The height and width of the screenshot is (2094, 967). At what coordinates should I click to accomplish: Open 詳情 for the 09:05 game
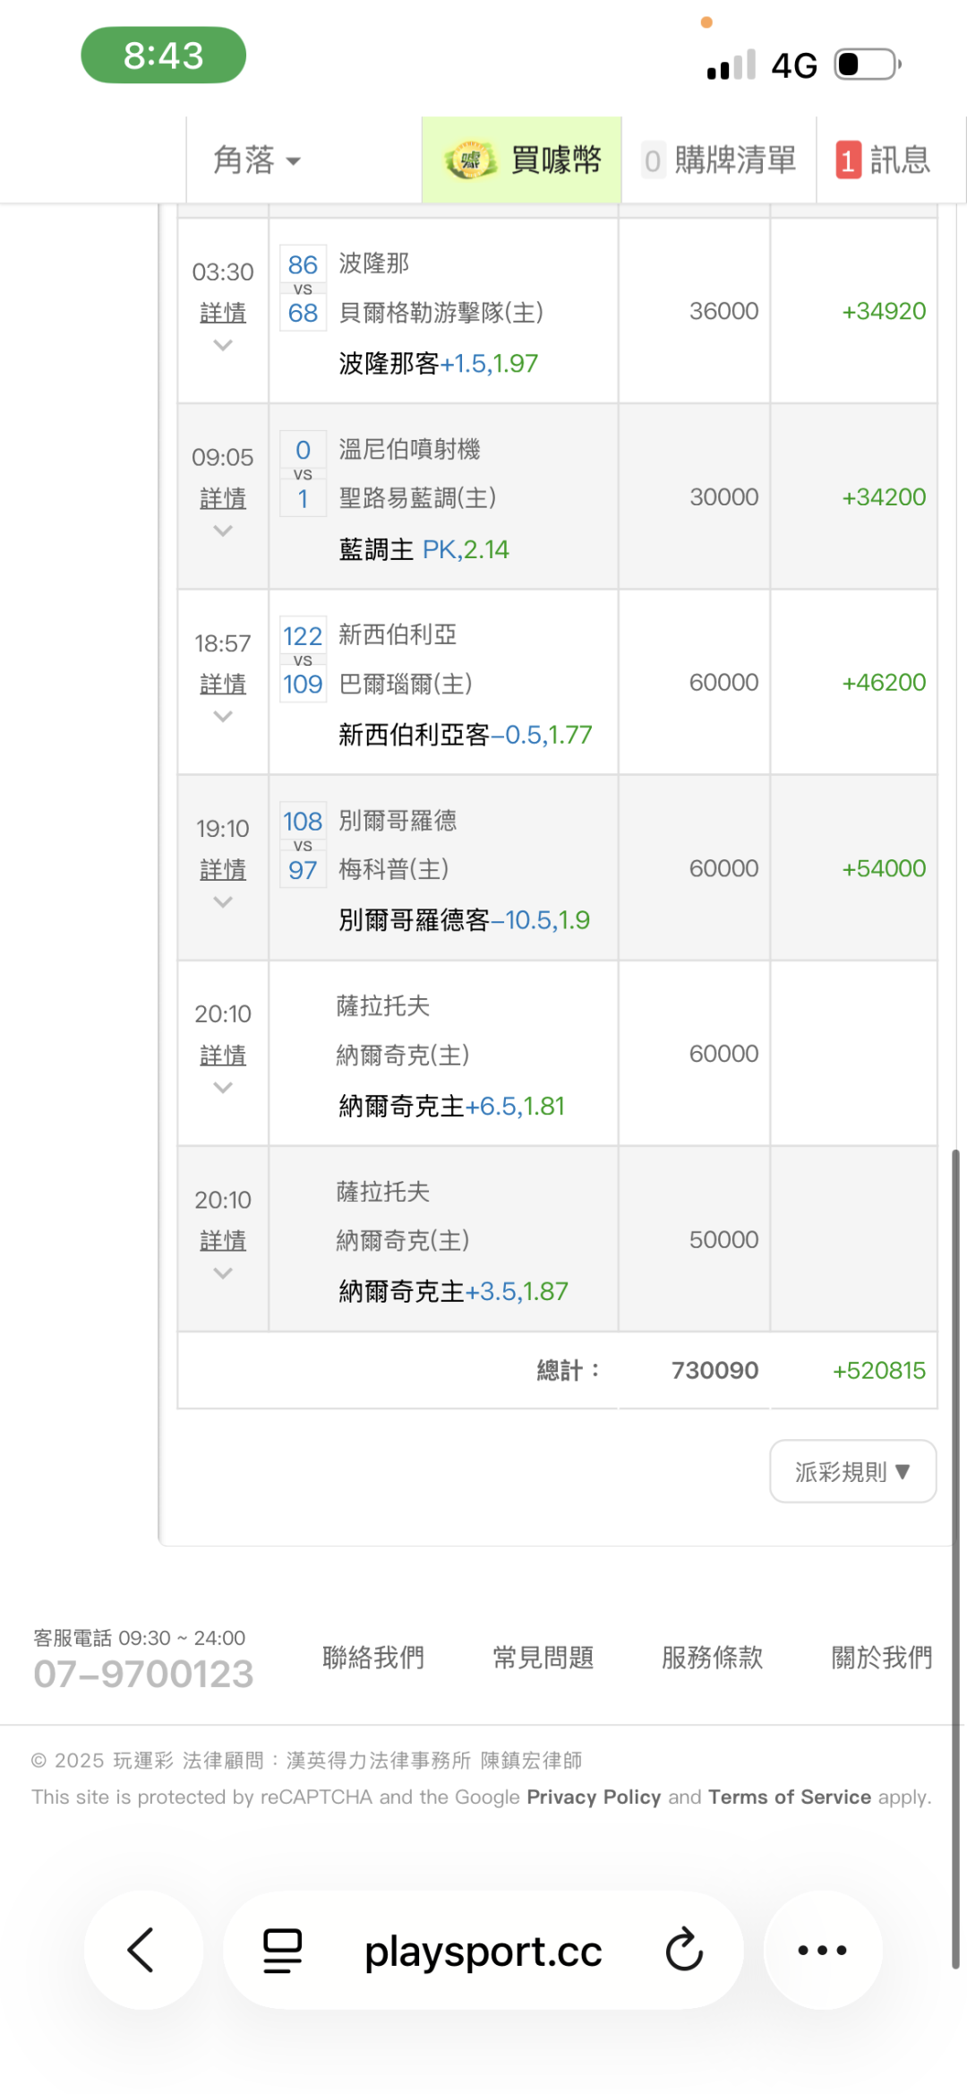(x=223, y=498)
